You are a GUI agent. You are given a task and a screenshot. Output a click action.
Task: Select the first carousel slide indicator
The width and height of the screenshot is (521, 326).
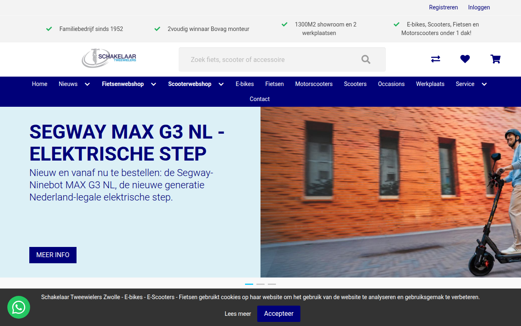(249, 284)
